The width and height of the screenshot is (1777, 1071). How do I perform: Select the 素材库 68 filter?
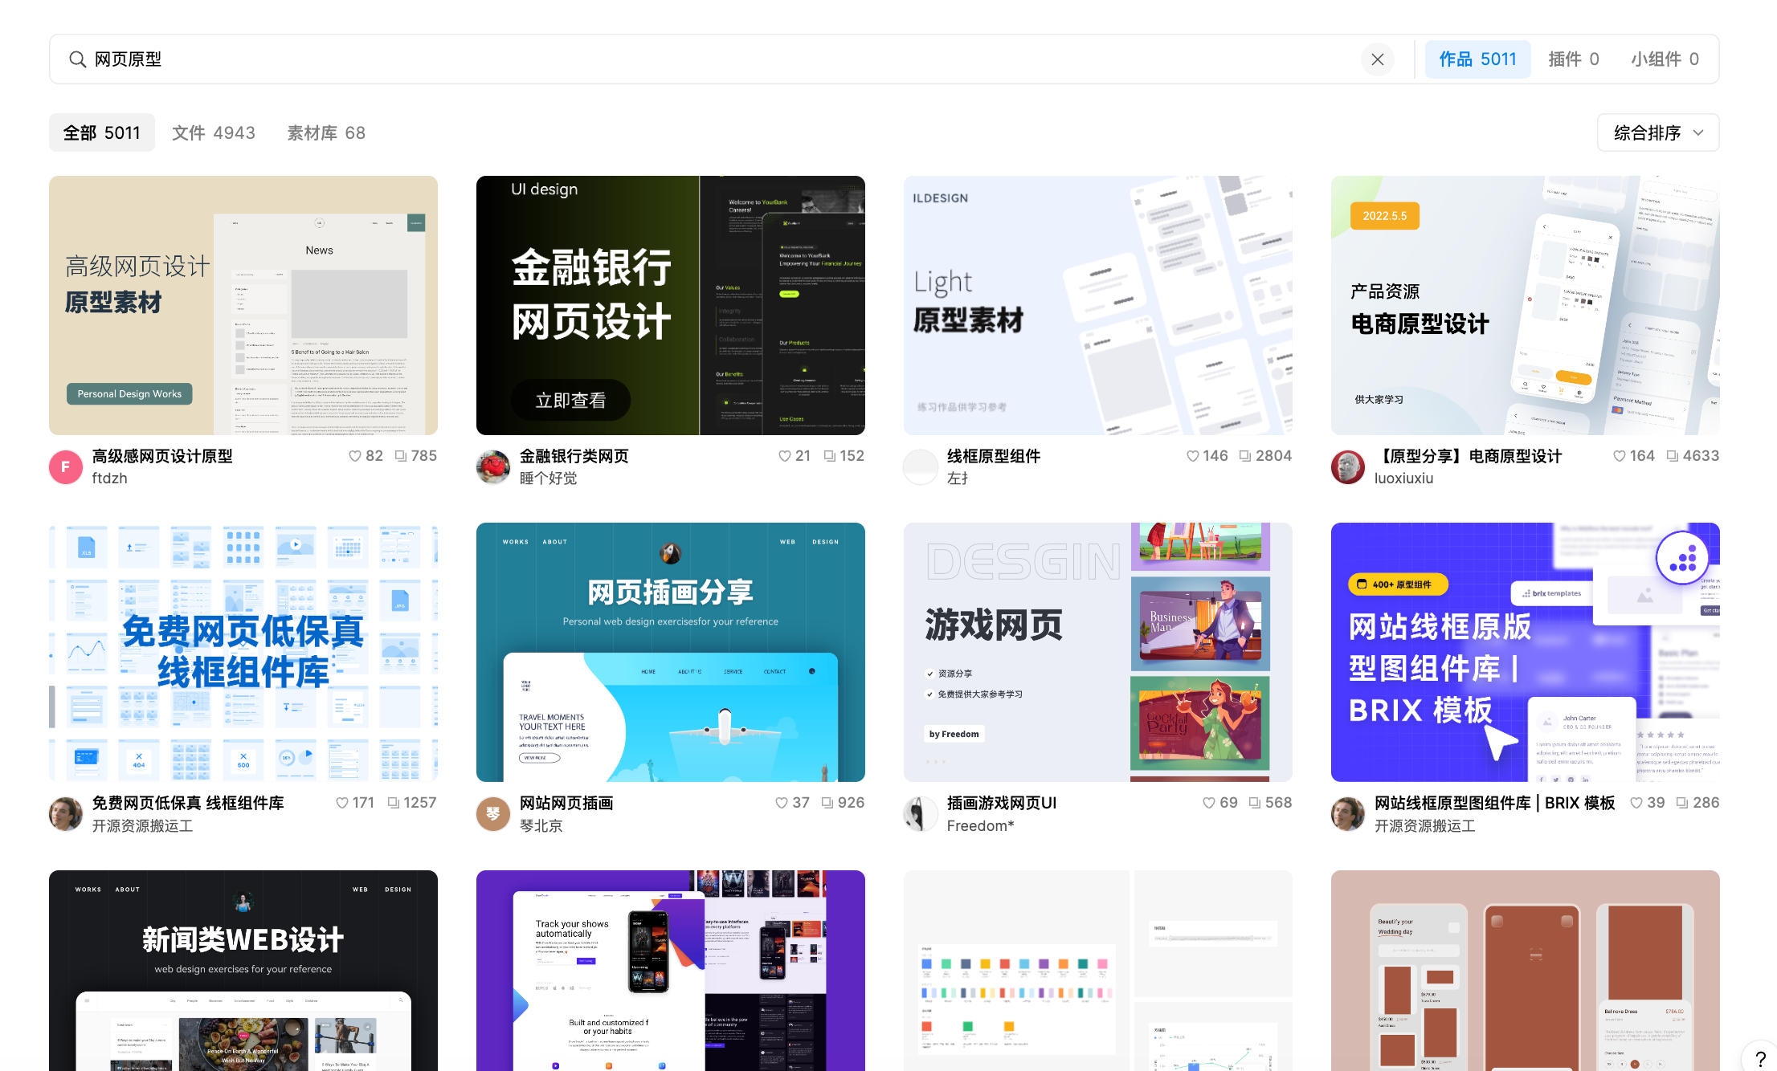325,132
